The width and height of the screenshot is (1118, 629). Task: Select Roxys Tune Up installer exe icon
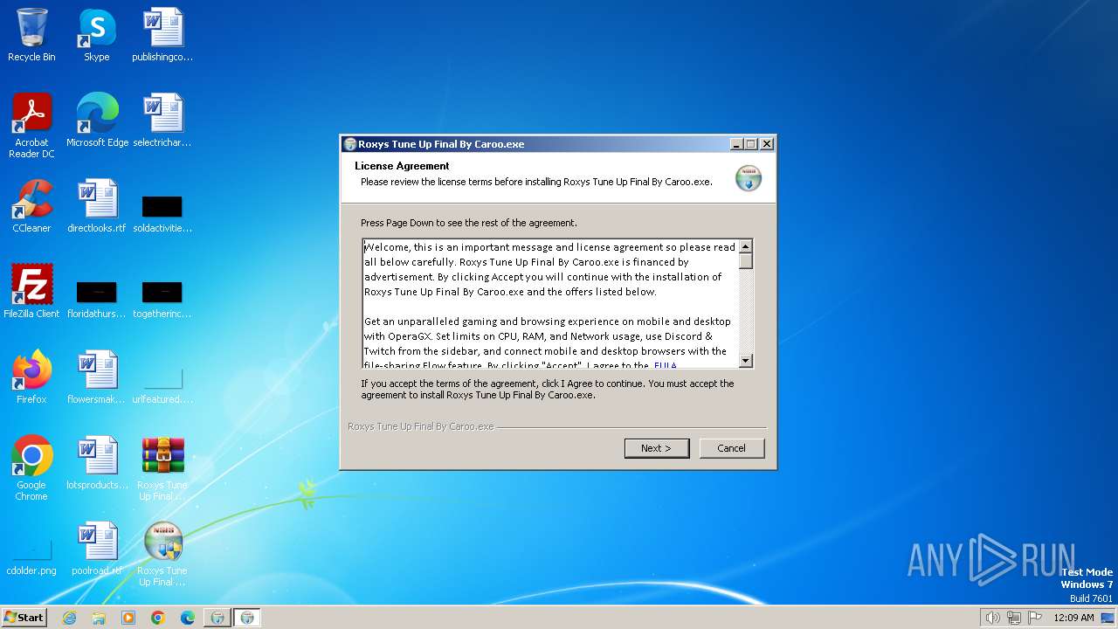click(162, 554)
